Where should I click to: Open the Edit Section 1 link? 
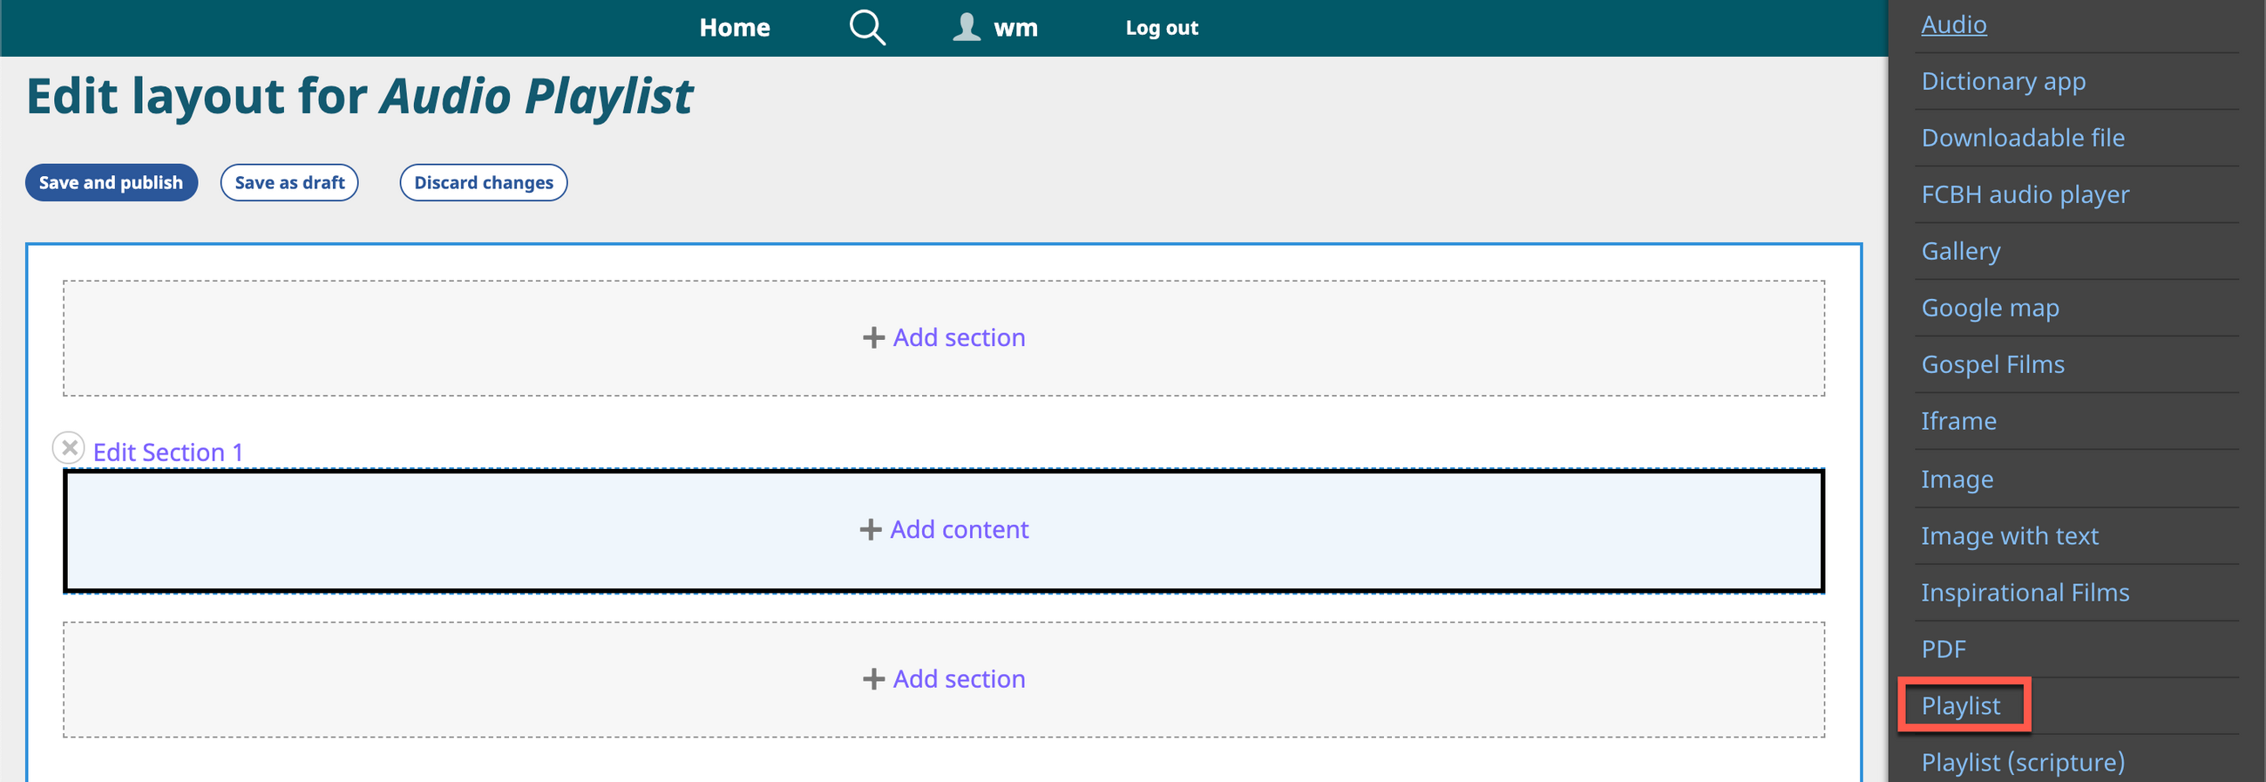tap(168, 452)
